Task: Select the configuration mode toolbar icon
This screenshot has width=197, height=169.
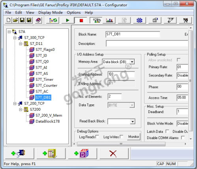Action: 96,20
